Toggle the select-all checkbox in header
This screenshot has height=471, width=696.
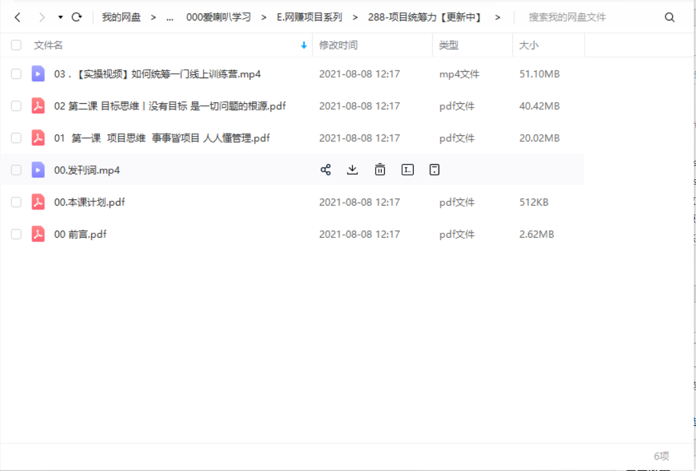tap(16, 45)
